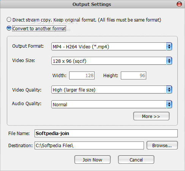
Task: Browse for a destination folder
Action: click(162, 145)
